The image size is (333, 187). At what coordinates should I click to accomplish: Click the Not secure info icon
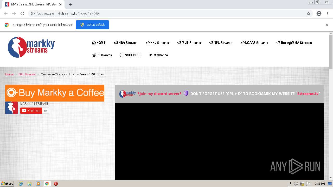tap(33, 14)
